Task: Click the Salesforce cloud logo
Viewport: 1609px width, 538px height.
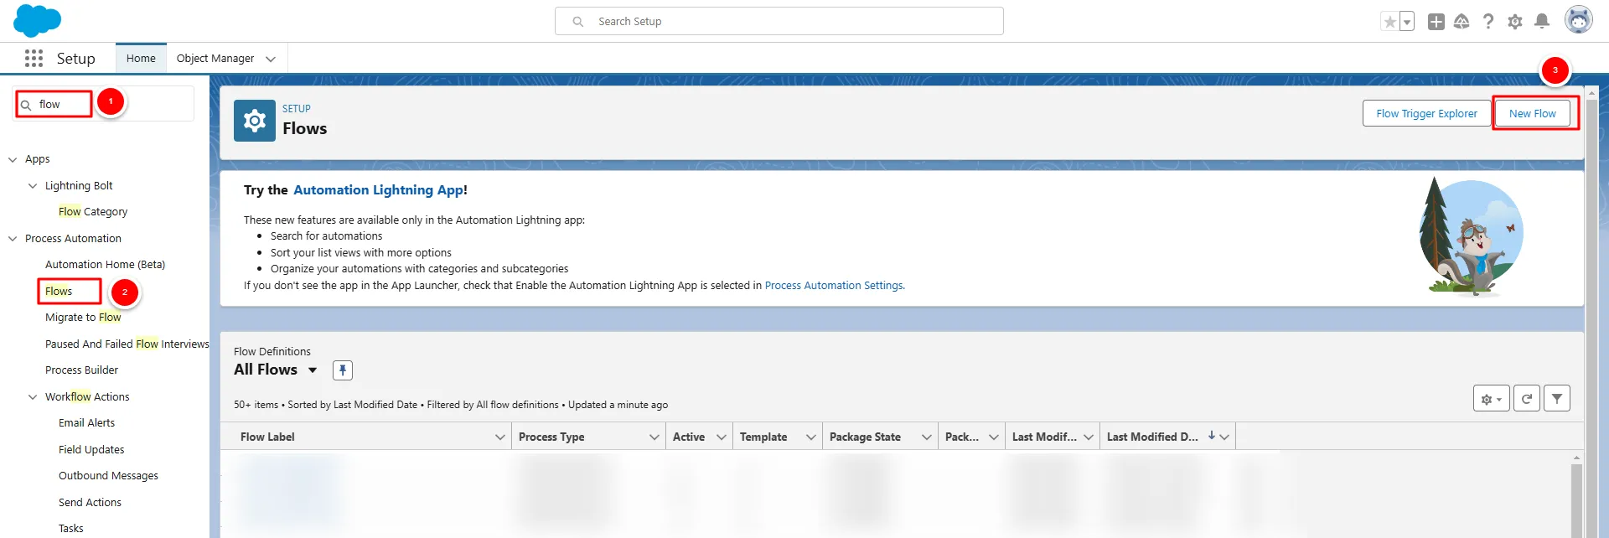Action: [x=38, y=20]
